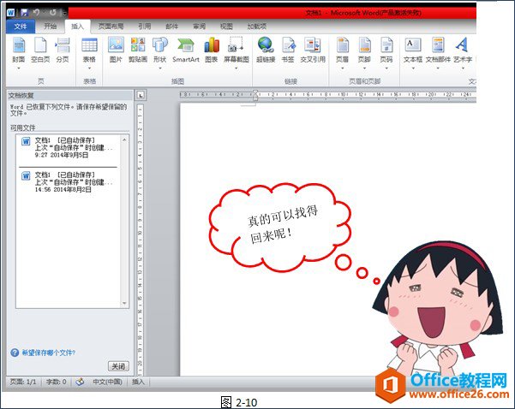Open the File (文件) tab
The image size is (515, 409).
click(21, 27)
